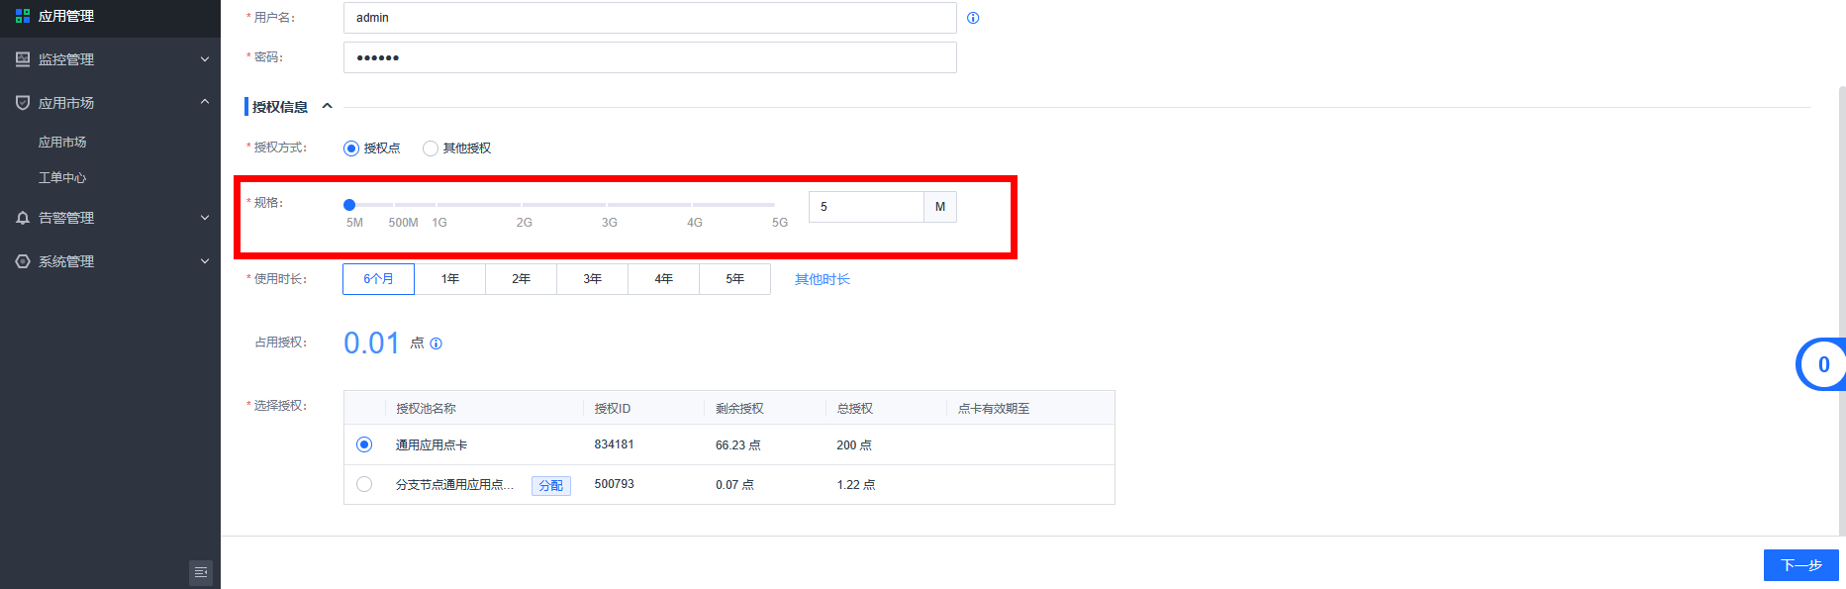Expand the 系统管理 menu chevron
The image size is (1846, 589).
coord(205,261)
